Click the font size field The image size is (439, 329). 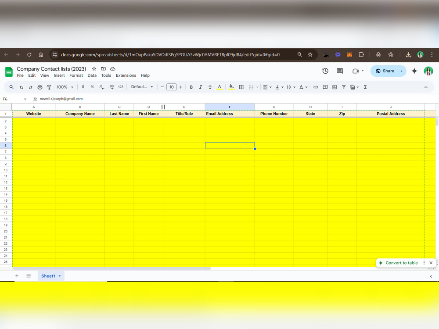[171, 87]
